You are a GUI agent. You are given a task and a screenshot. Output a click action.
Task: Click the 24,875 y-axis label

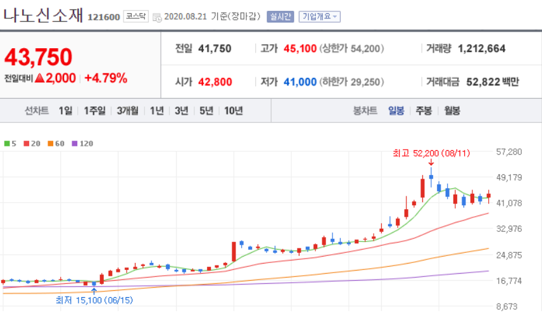coord(509,255)
